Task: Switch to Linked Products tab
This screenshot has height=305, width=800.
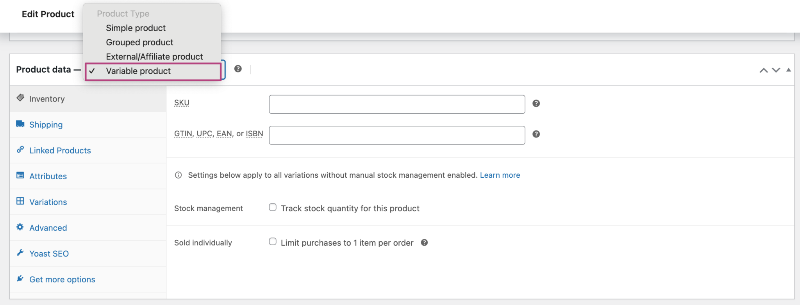Action: 88,150
